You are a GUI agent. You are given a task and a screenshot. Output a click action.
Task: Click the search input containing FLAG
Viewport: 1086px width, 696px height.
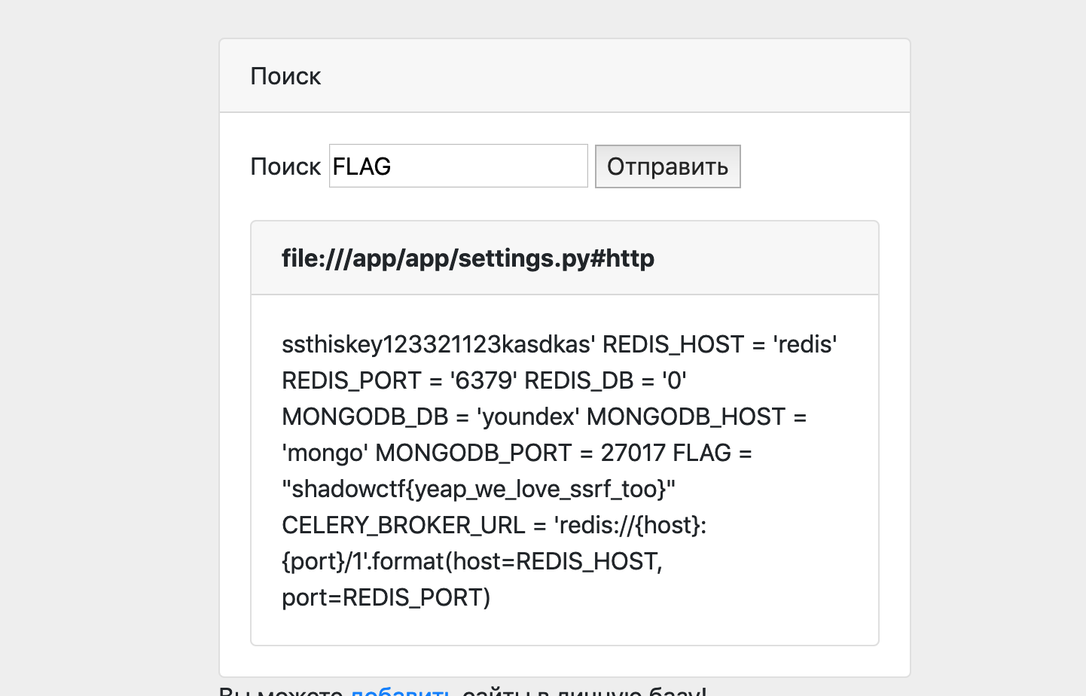click(x=458, y=166)
